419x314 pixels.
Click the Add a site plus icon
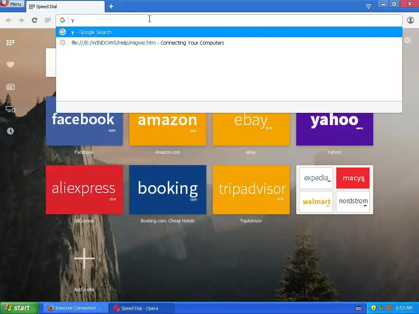[84, 258]
